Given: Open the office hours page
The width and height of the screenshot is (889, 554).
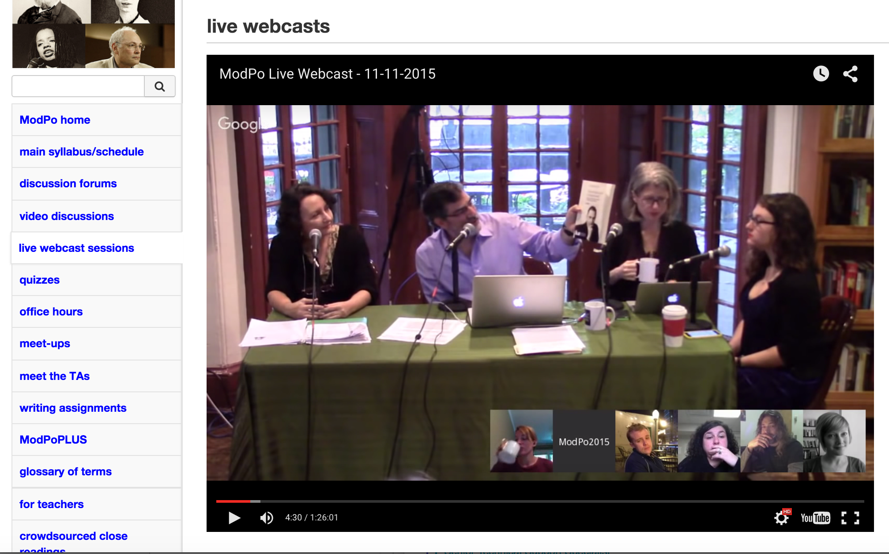Looking at the screenshot, I should click(51, 311).
